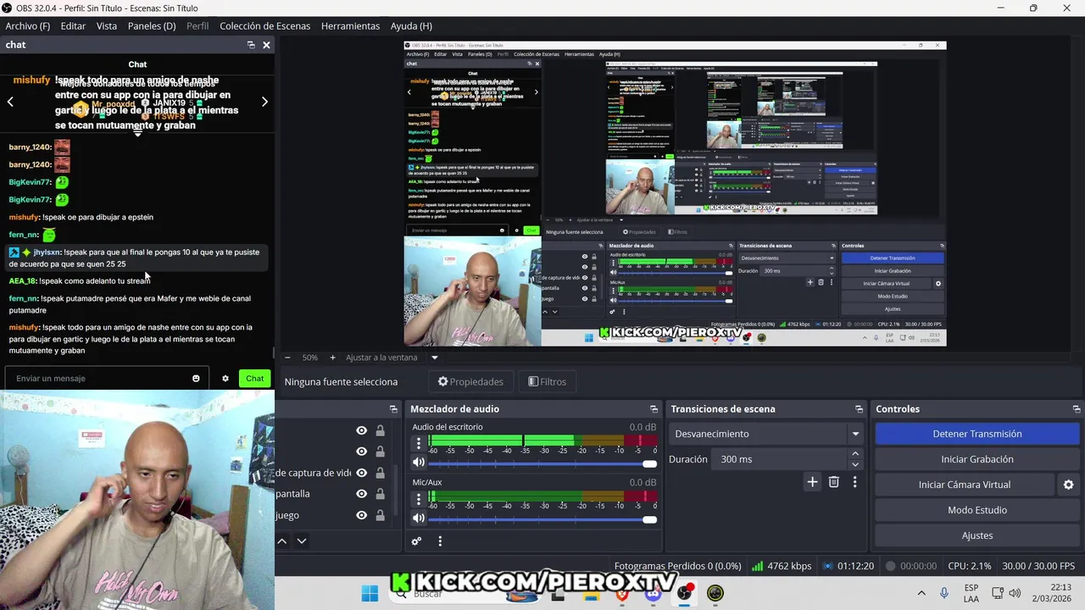Go to next pinned chat message
Image resolution: width=1085 pixels, height=610 pixels.
(x=264, y=102)
